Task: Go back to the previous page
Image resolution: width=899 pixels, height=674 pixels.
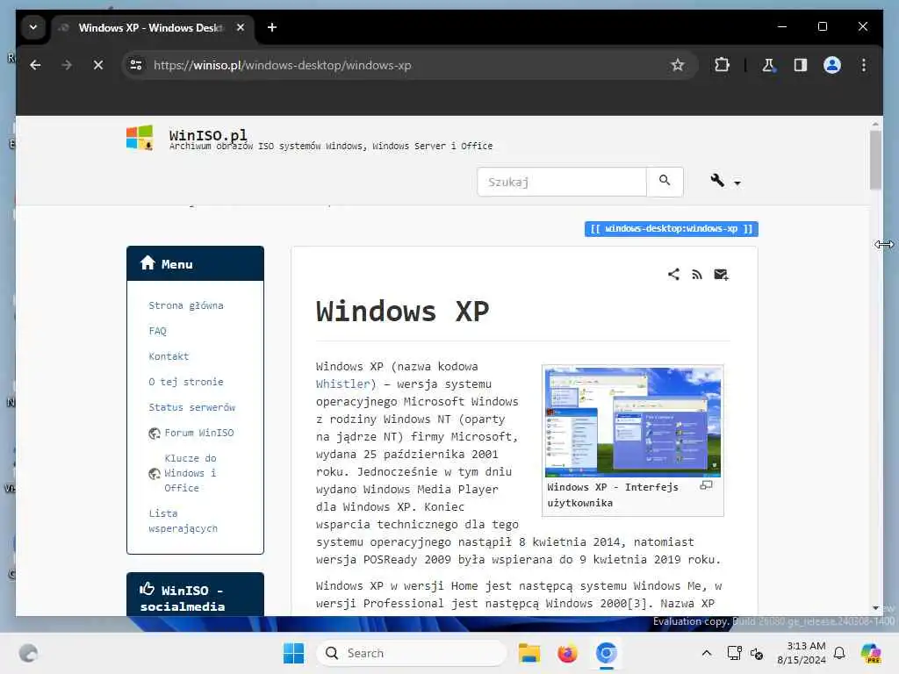Action: (x=35, y=65)
